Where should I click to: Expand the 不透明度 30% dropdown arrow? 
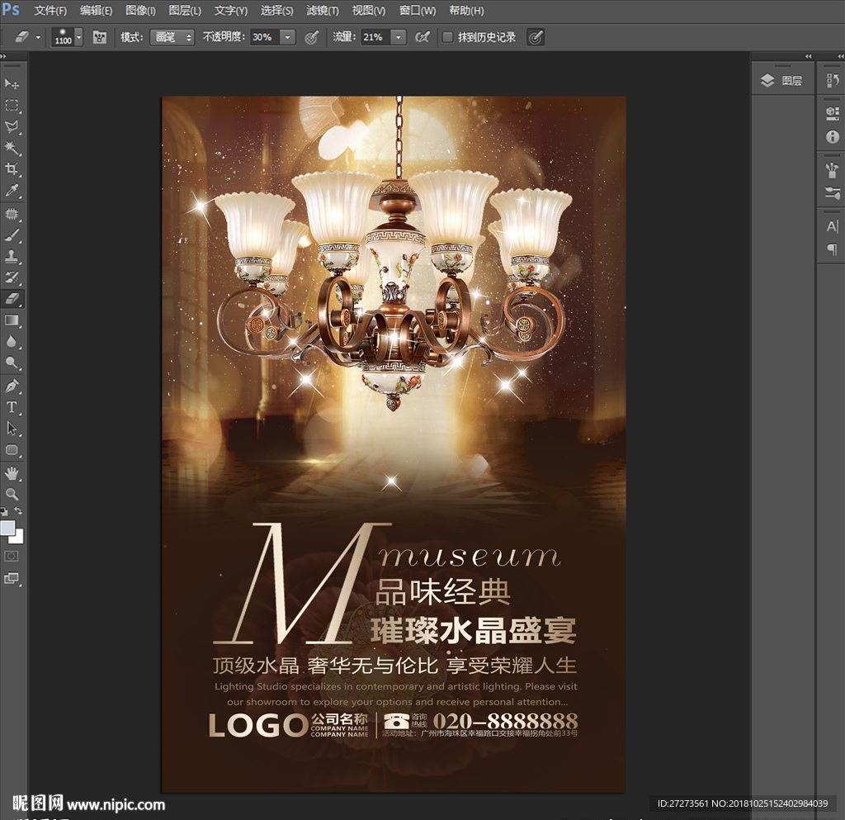coord(287,37)
